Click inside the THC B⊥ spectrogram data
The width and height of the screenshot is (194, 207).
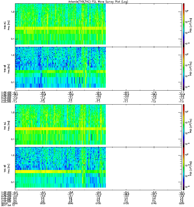61,124
